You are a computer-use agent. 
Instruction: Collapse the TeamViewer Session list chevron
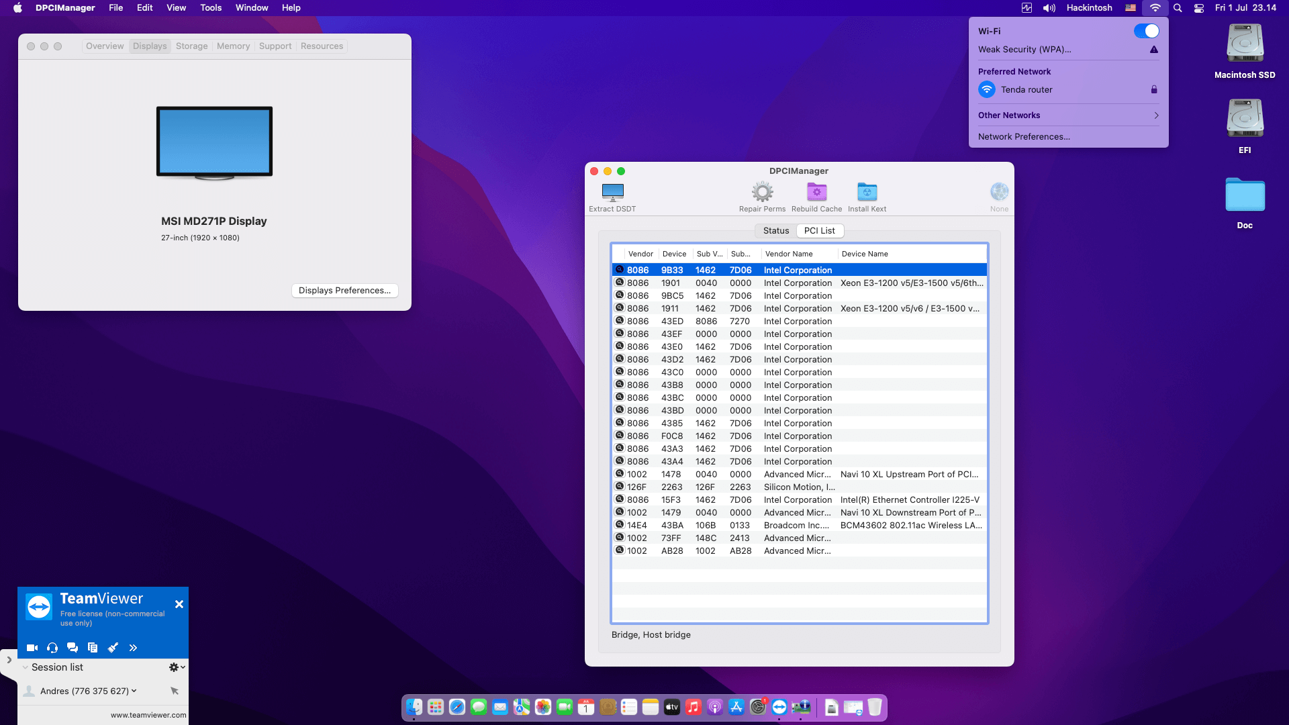point(26,667)
